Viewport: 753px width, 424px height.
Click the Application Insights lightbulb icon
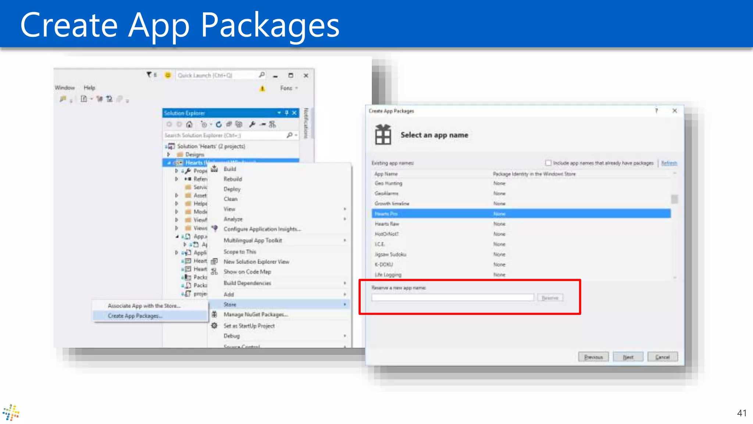point(214,229)
